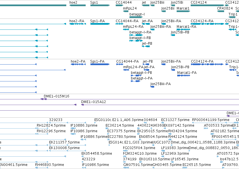
Task: Select the Jon25Bii-RA transcript
Action: (163, 24)
